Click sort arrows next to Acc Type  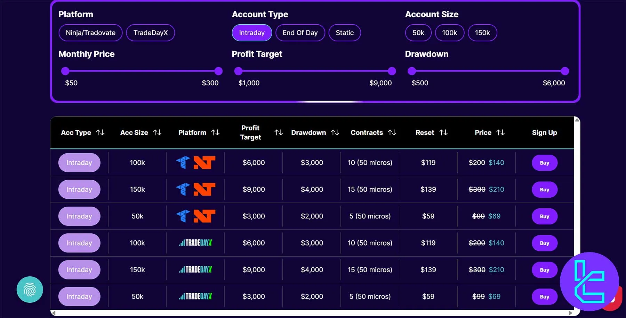tap(101, 132)
